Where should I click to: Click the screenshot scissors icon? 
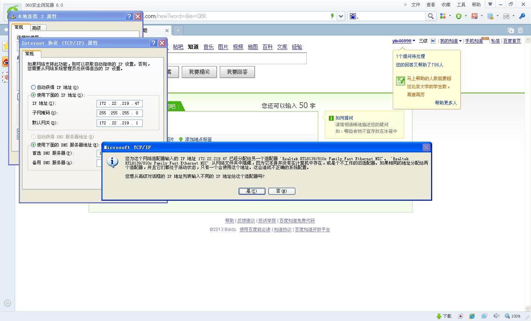tap(490, 16)
